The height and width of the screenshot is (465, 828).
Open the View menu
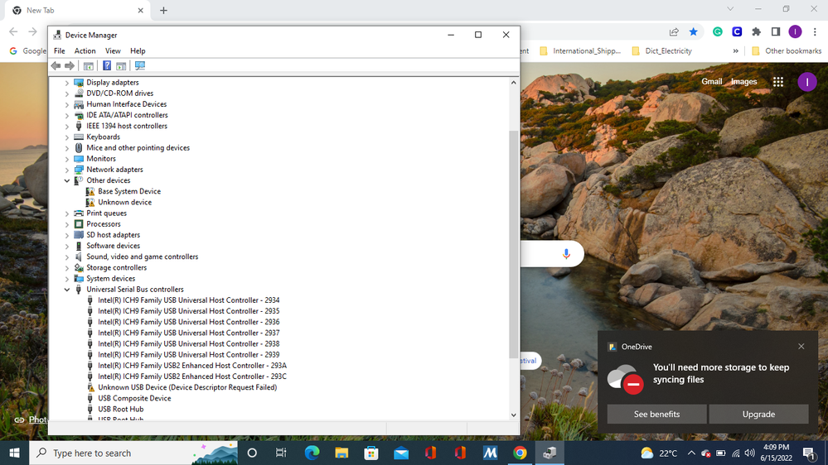[x=113, y=51]
